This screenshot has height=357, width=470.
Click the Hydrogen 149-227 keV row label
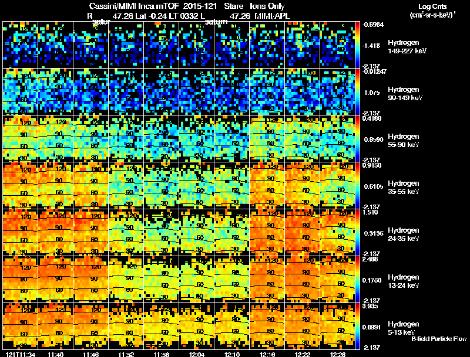pos(407,47)
